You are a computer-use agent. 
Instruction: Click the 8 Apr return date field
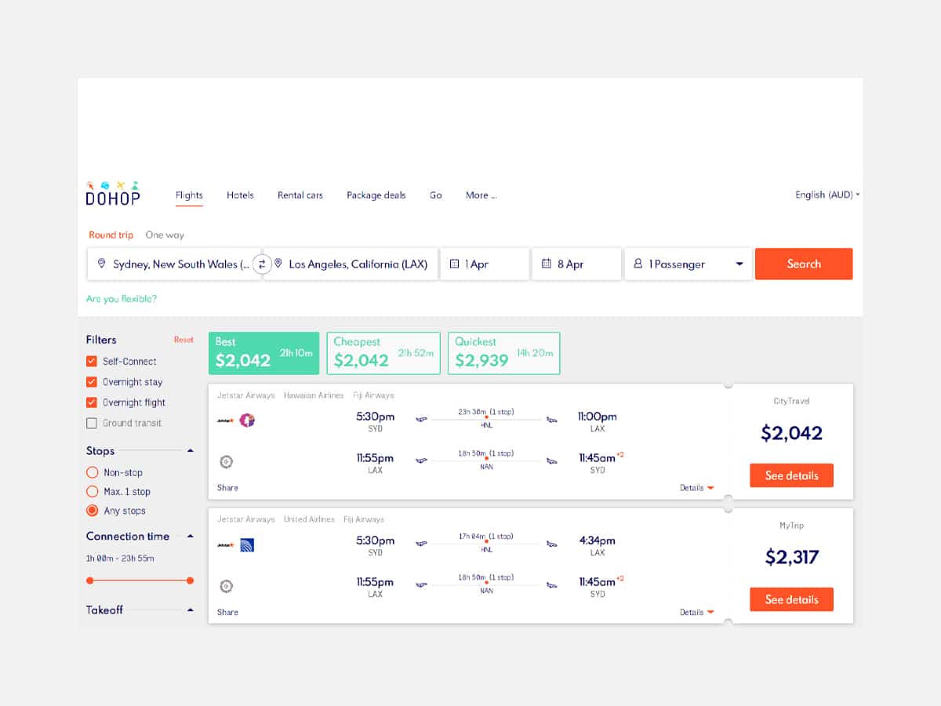577,264
